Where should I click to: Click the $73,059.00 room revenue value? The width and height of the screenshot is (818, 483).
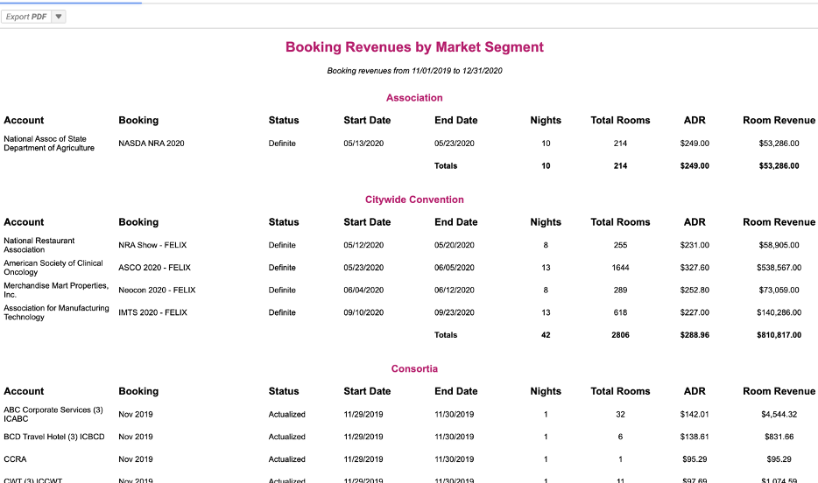point(779,290)
